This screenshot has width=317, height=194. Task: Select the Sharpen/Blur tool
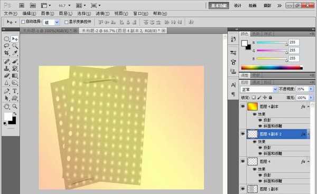7,83
